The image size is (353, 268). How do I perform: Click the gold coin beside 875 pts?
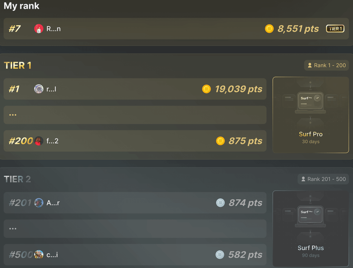coord(220,141)
